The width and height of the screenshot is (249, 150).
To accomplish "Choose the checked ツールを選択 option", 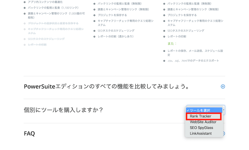I will 204,110.
